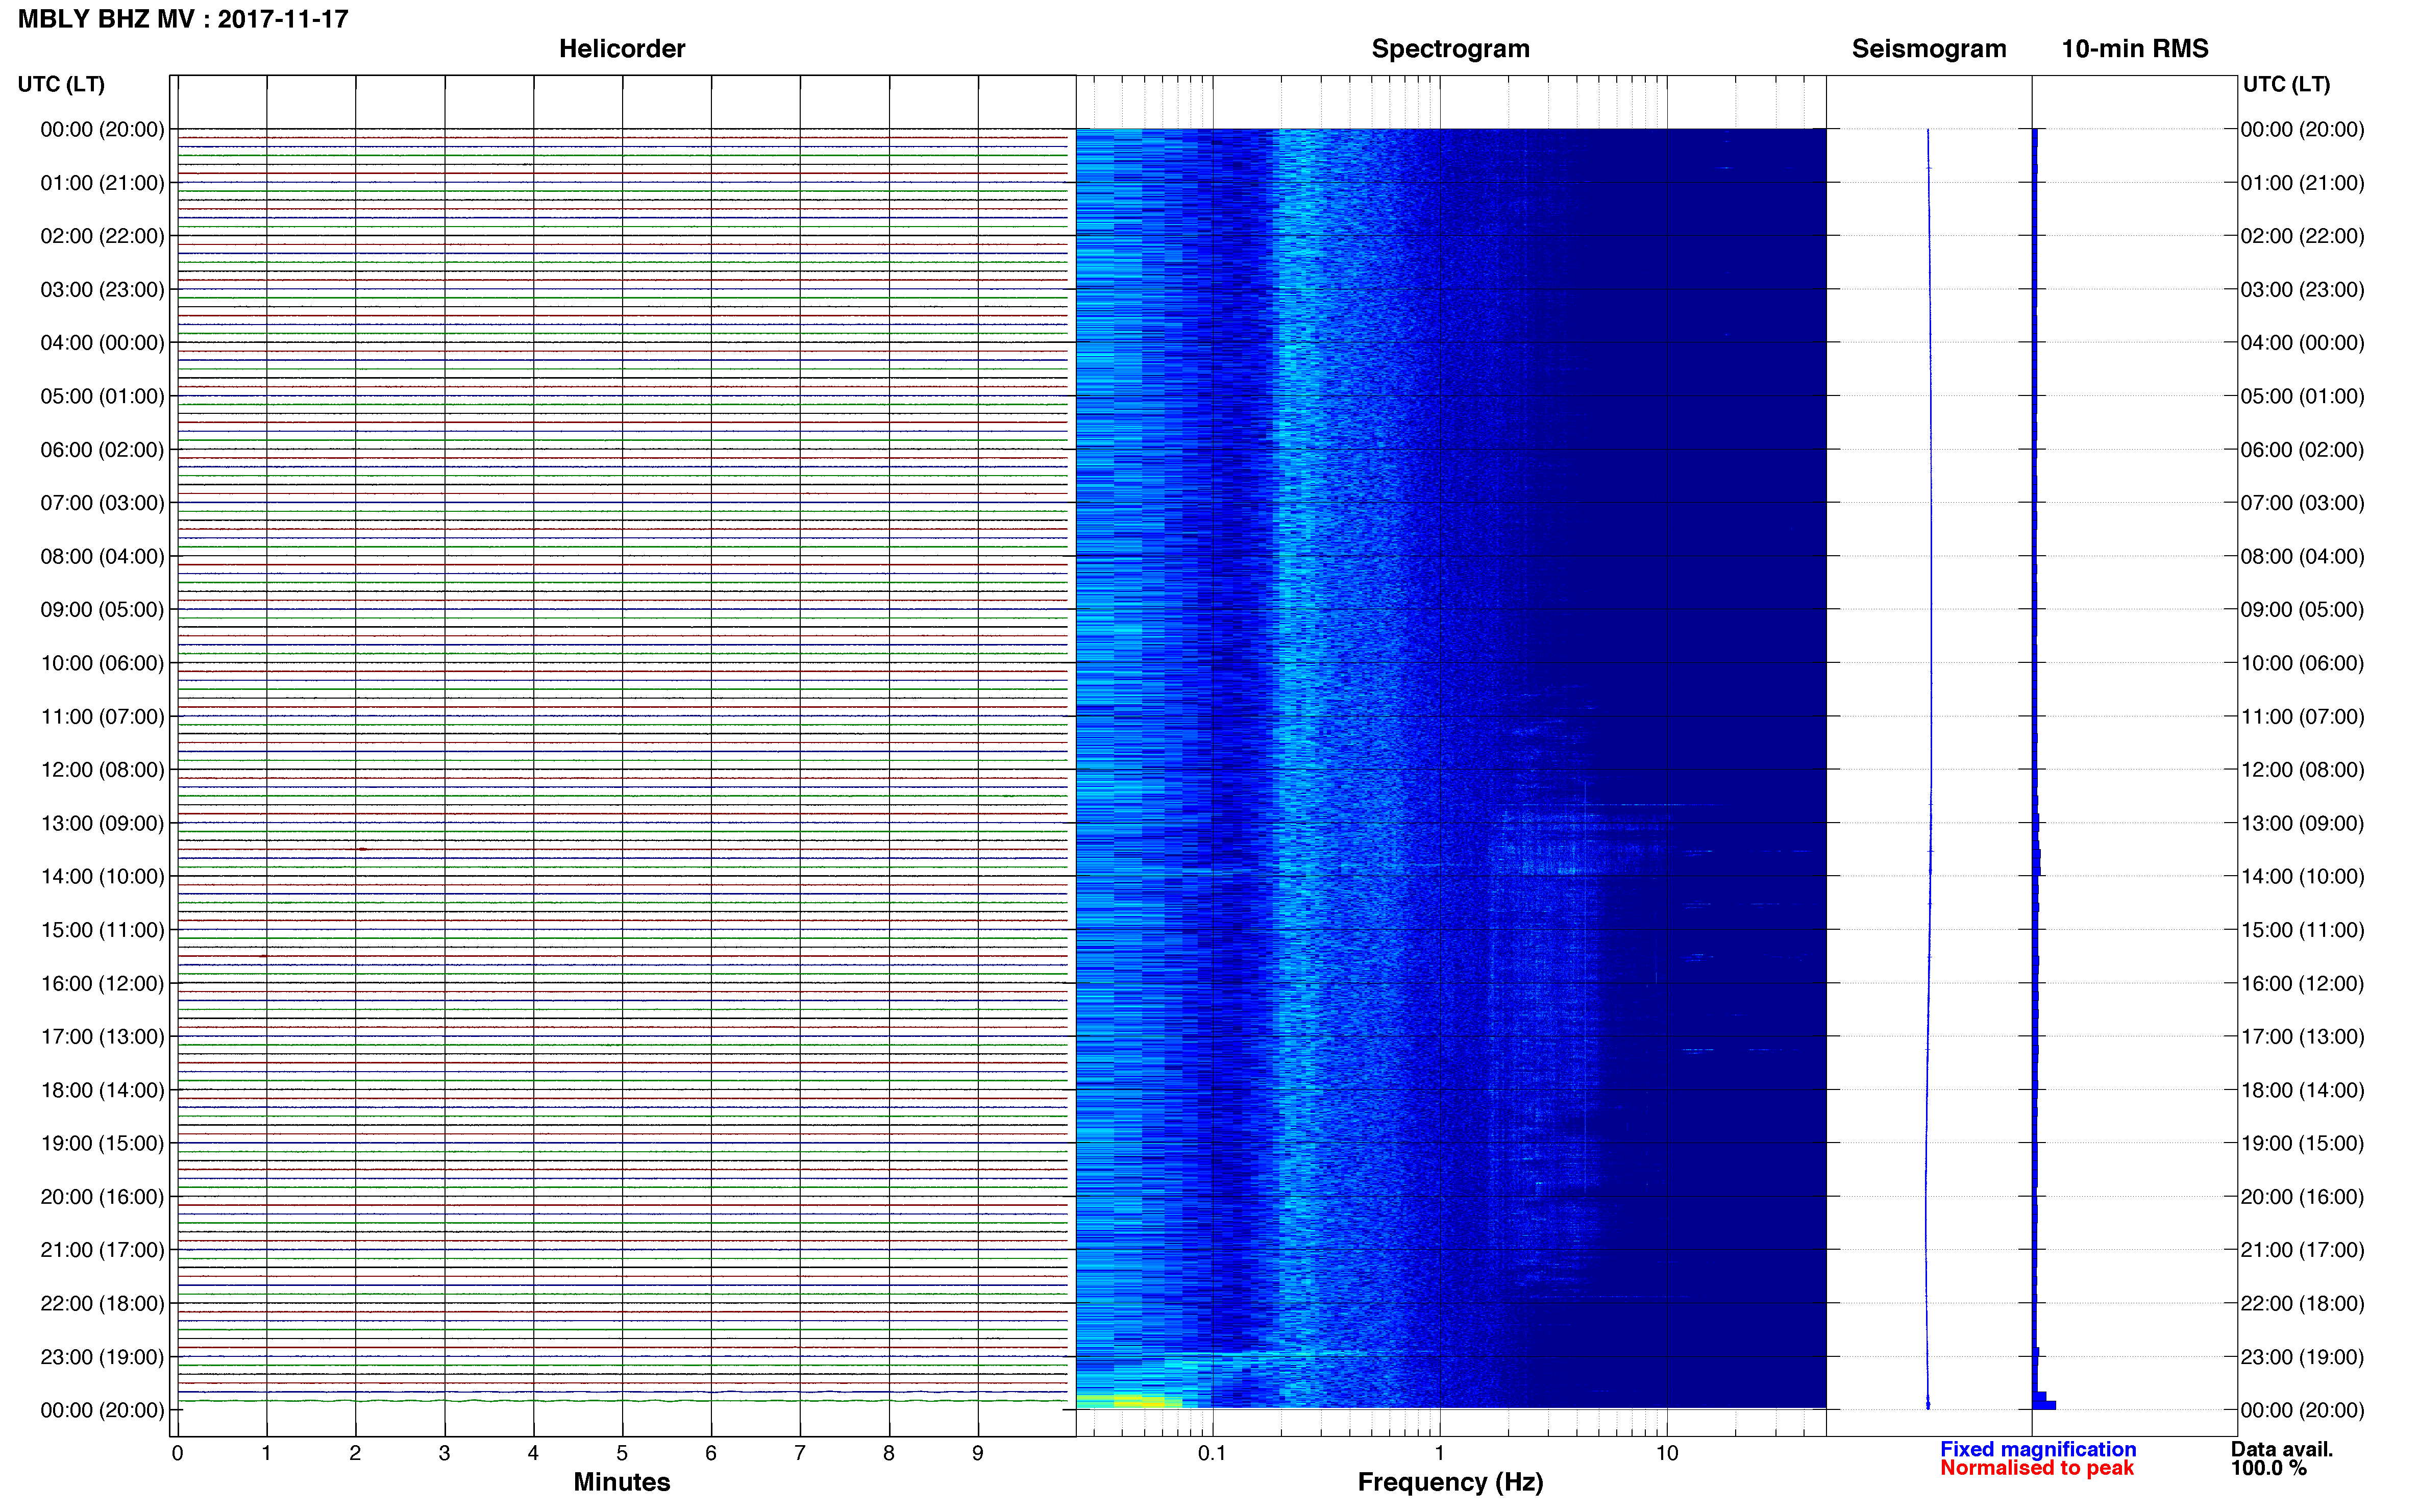Select the right-axis time label 06:00 (02:00)
2419x1512 pixels.
pyautogui.click(x=2302, y=450)
